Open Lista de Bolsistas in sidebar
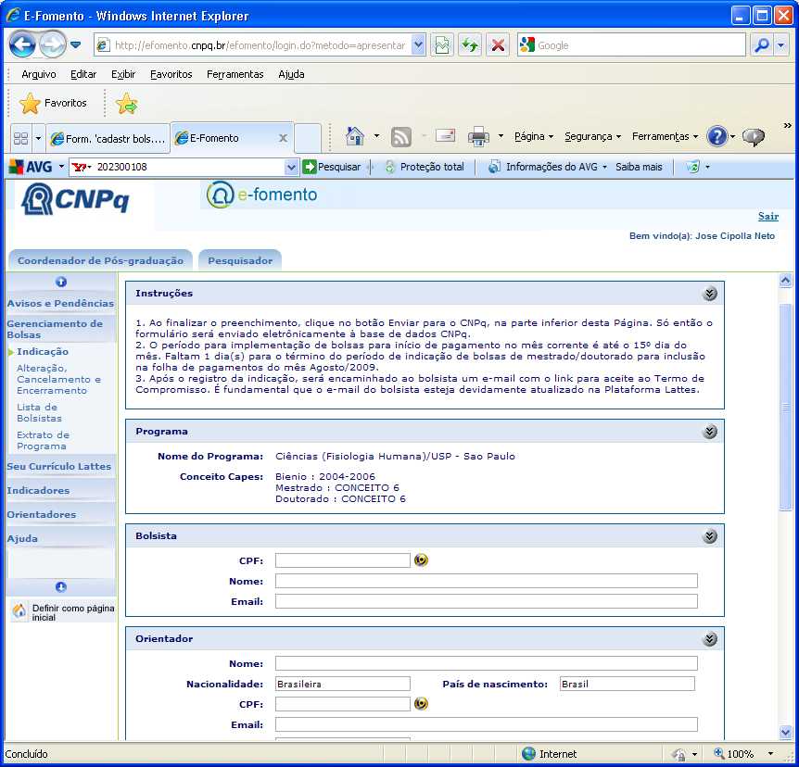The image size is (799, 767). pyautogui.click(x=39, y=412)
